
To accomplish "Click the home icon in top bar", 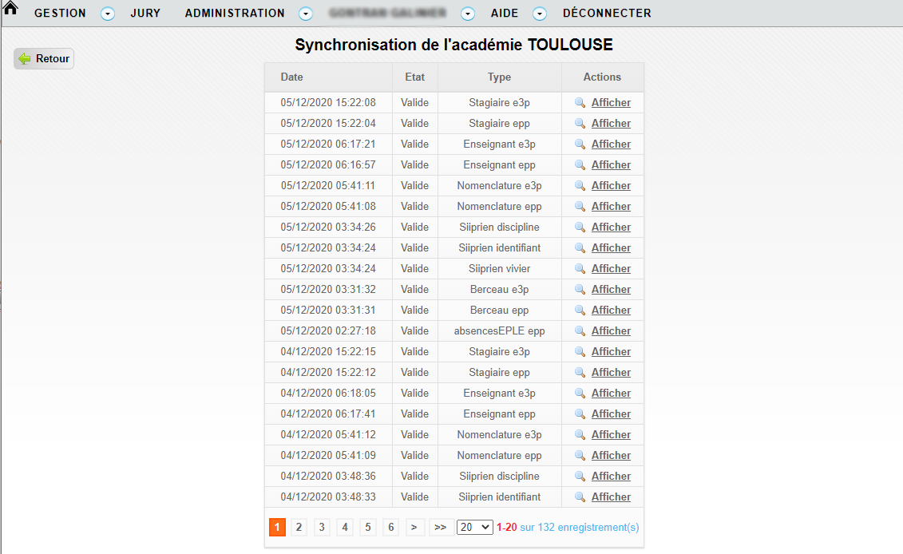I will [x=10, y=10].
